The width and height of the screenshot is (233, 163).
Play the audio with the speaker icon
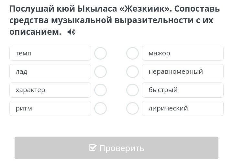(x=71, y=32)
